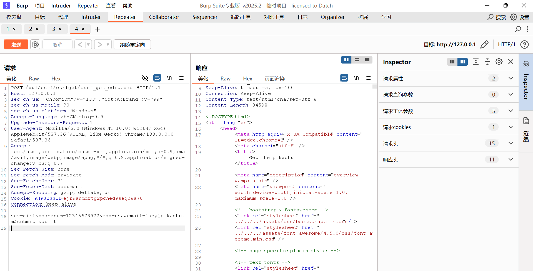Switch to 编码工具 tab

(241, 17)
